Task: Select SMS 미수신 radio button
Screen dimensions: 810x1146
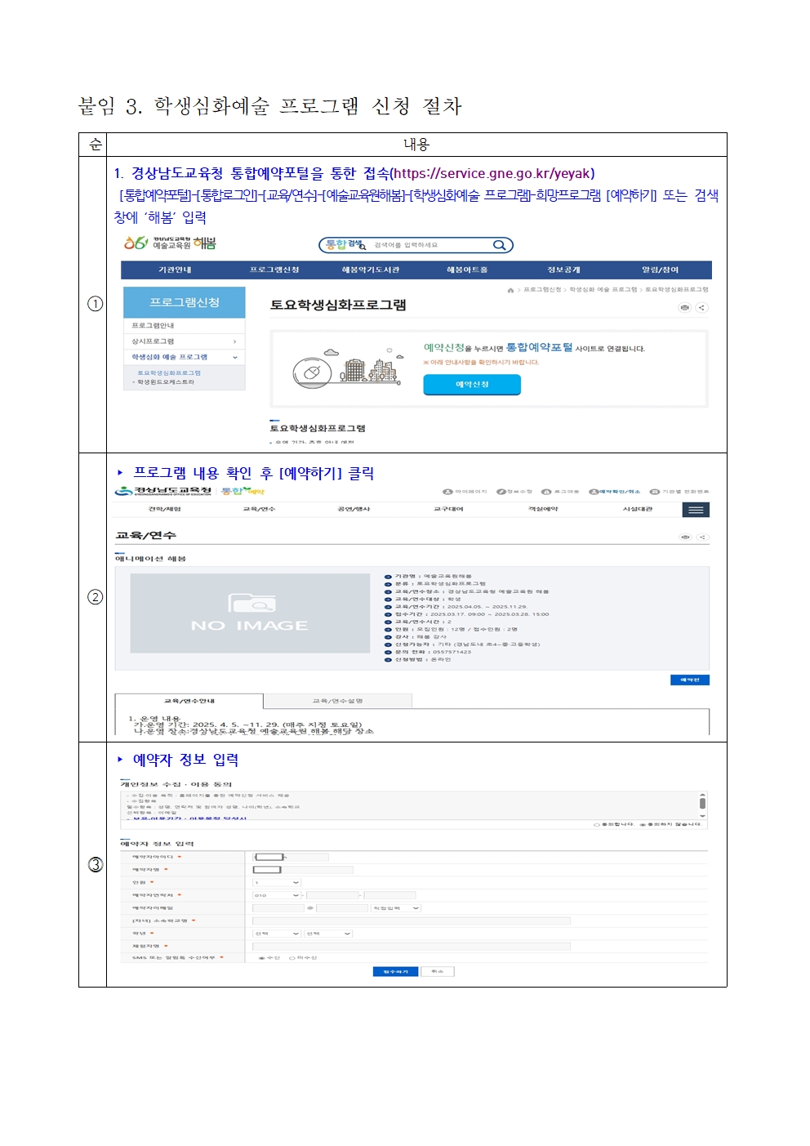Action: pos(292,958)
